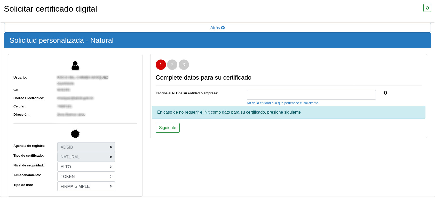This screenshot has height=211, width=435.
Task: Click the user profile silhouette icon
Action: pyautogui.click(x=75, y=66)
